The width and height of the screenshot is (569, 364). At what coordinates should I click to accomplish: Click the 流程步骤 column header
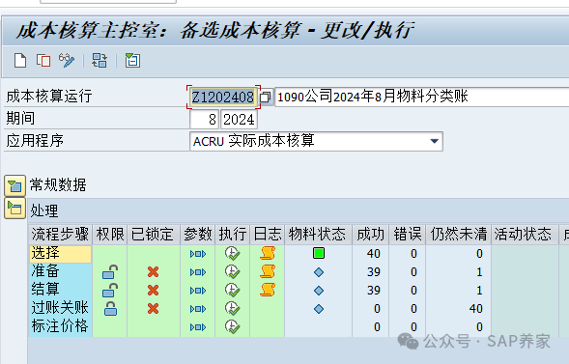click(60, 235)
